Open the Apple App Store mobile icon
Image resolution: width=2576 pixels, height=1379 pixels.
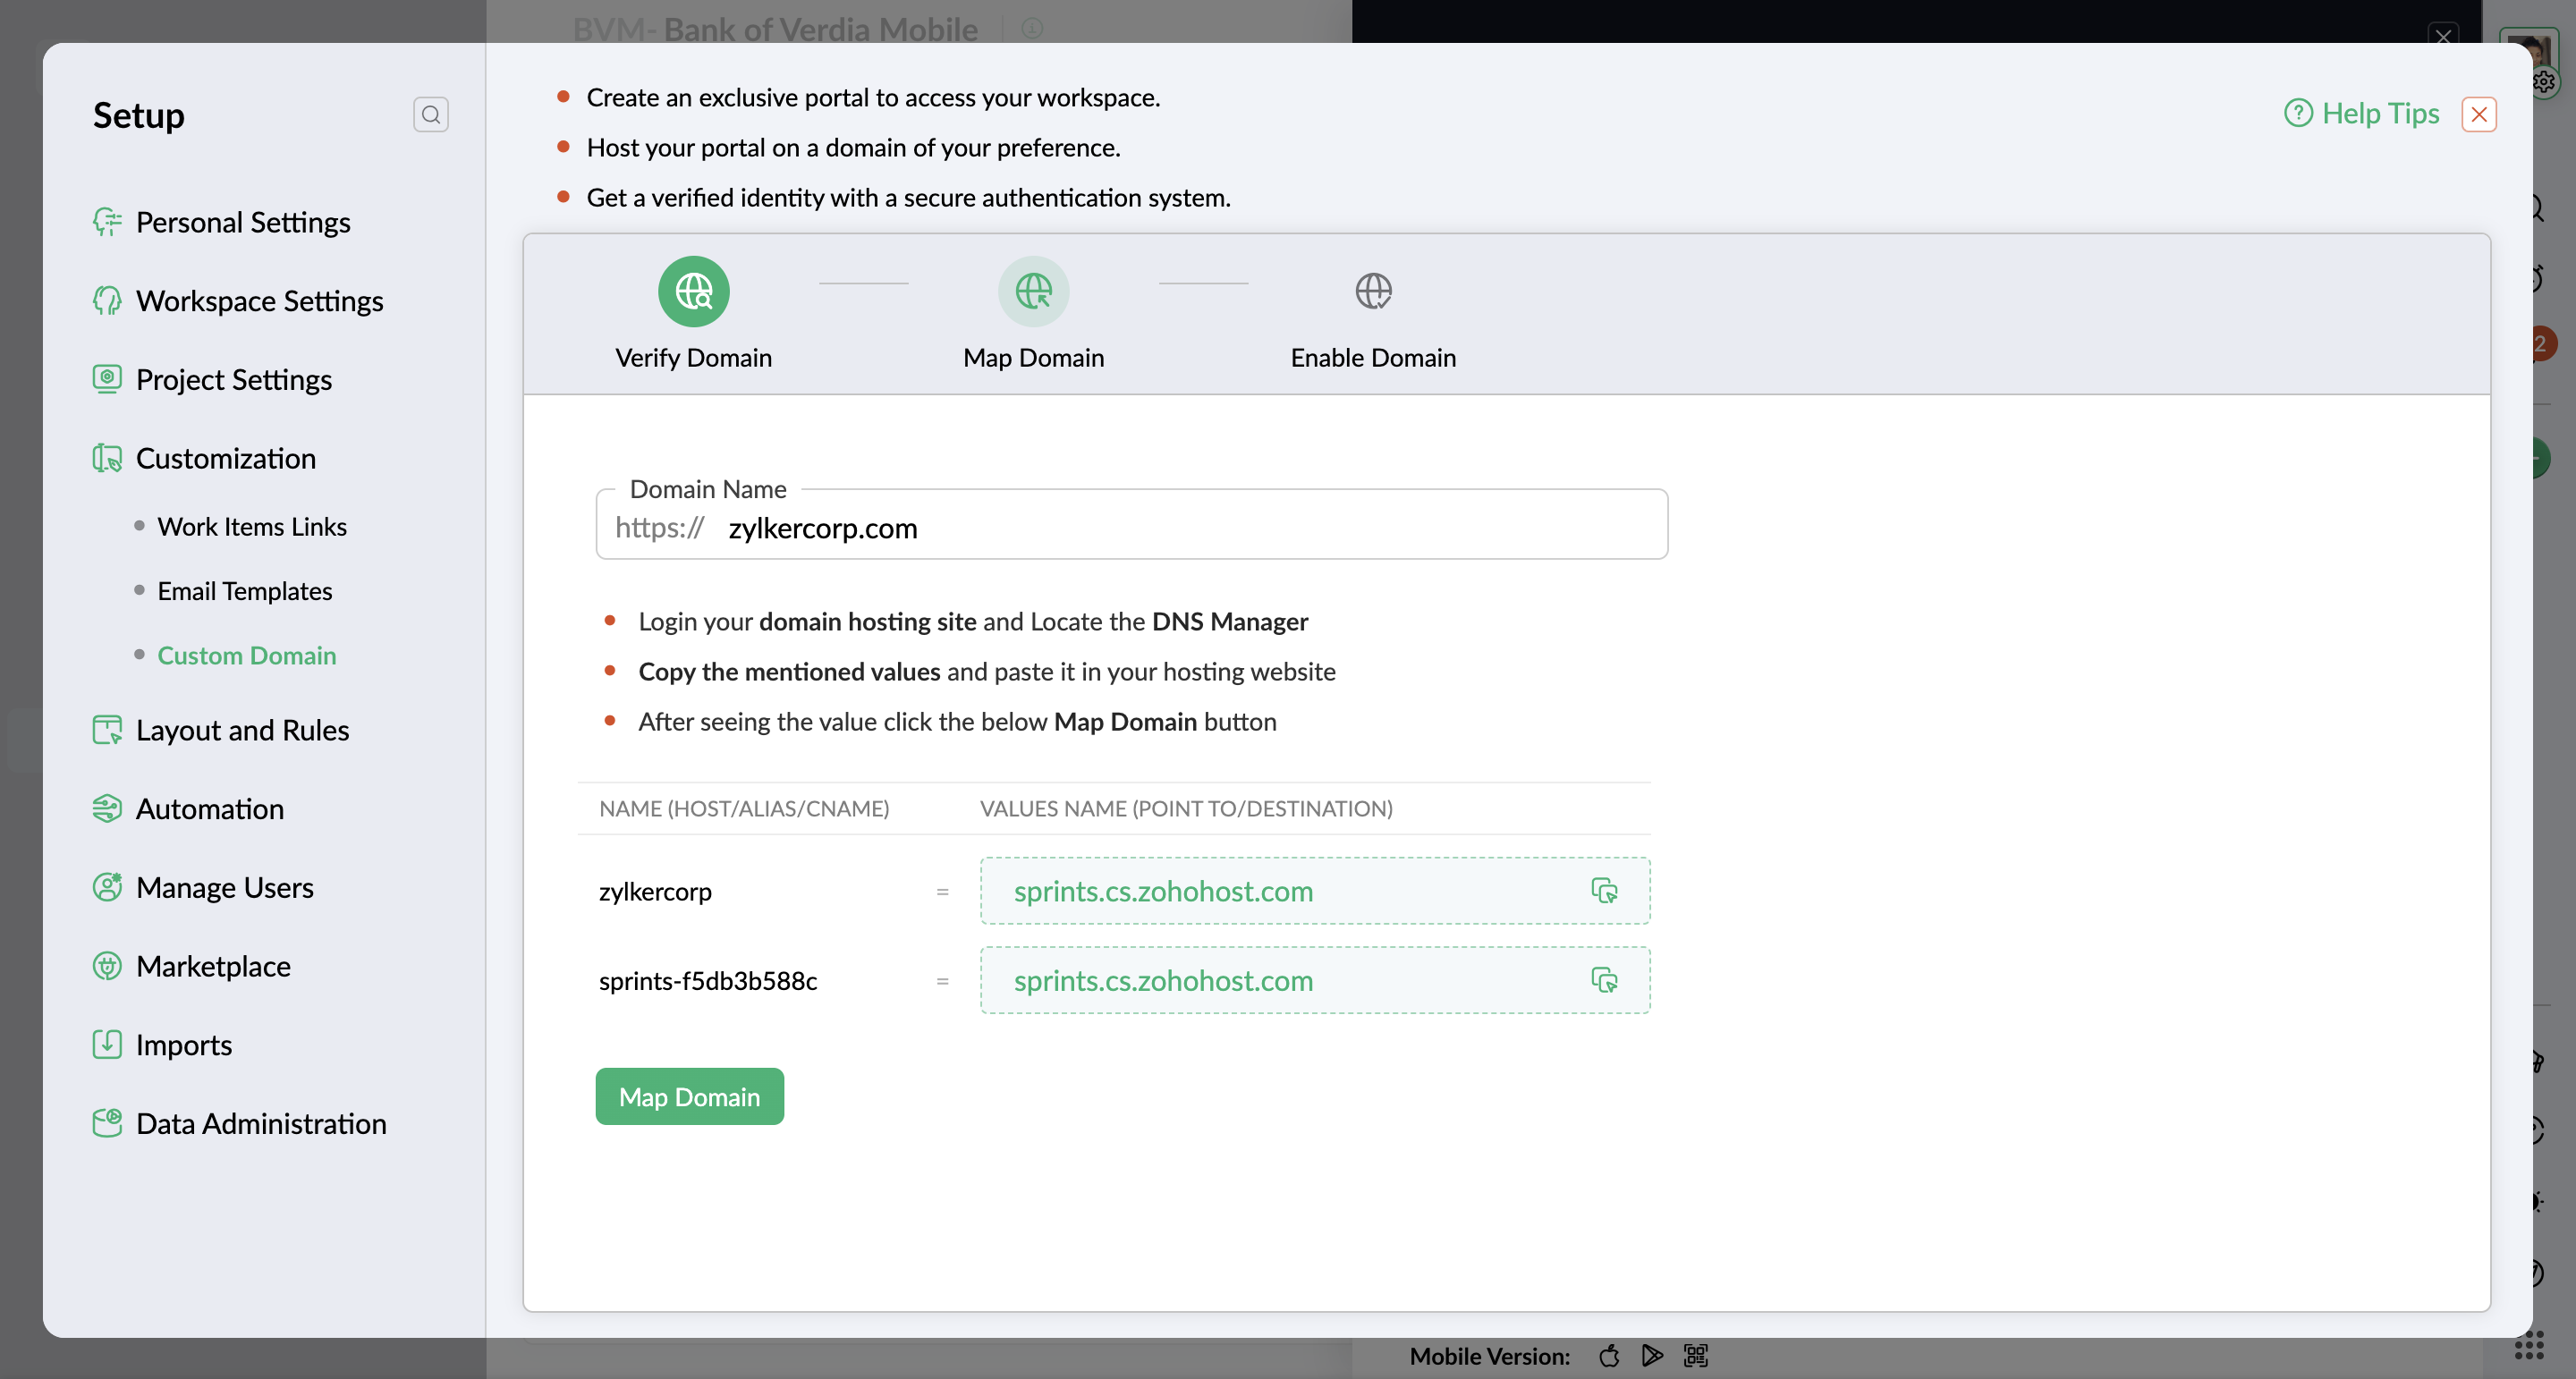click(x=1609, y=1356)
